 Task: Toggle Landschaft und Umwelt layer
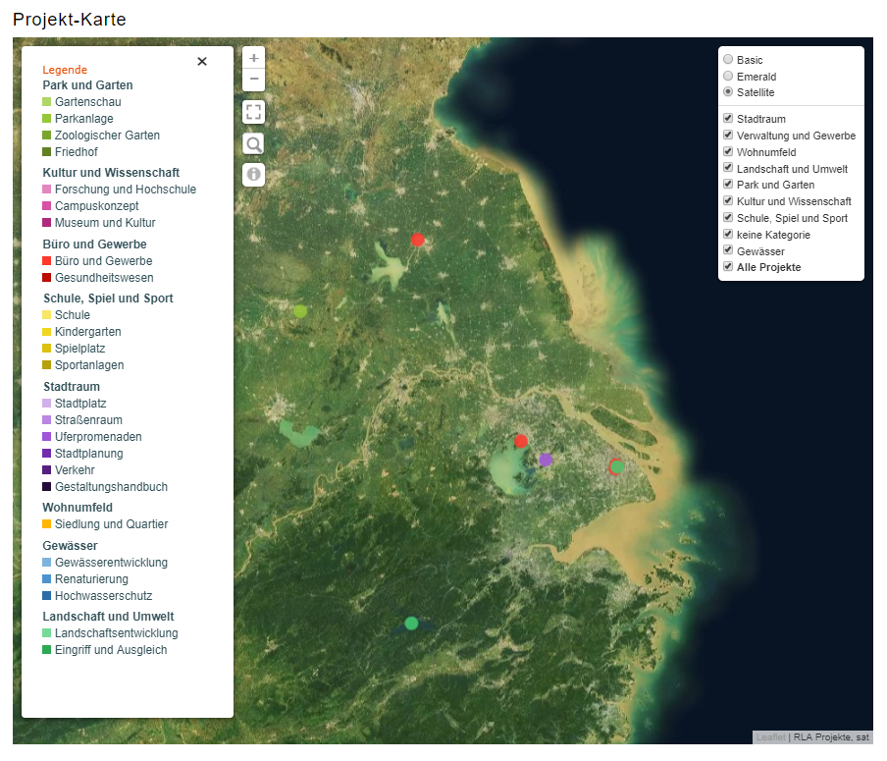pos(728,168)
